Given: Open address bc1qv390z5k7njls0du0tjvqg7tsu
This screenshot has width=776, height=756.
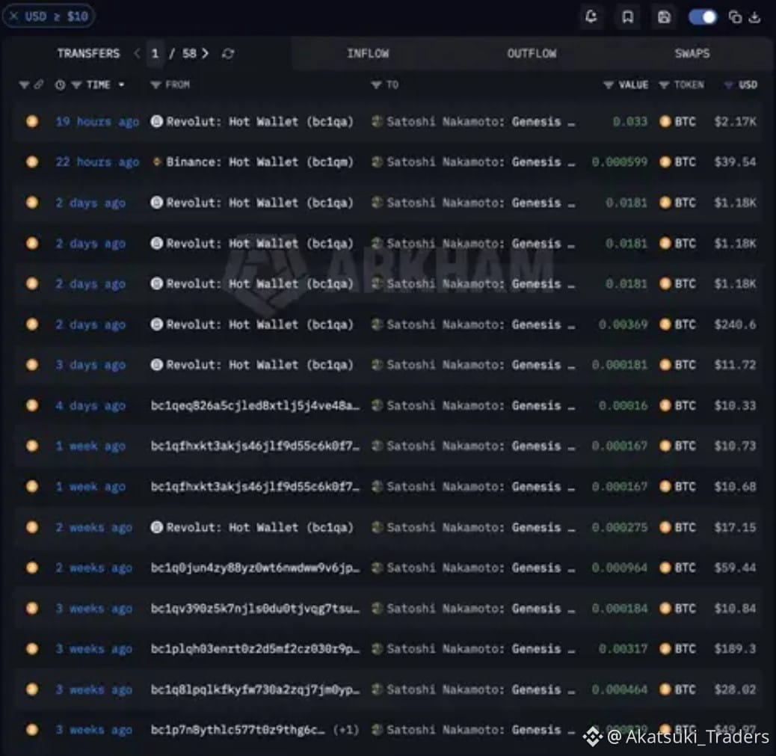Looking at the screenshot, I should 256,609.
